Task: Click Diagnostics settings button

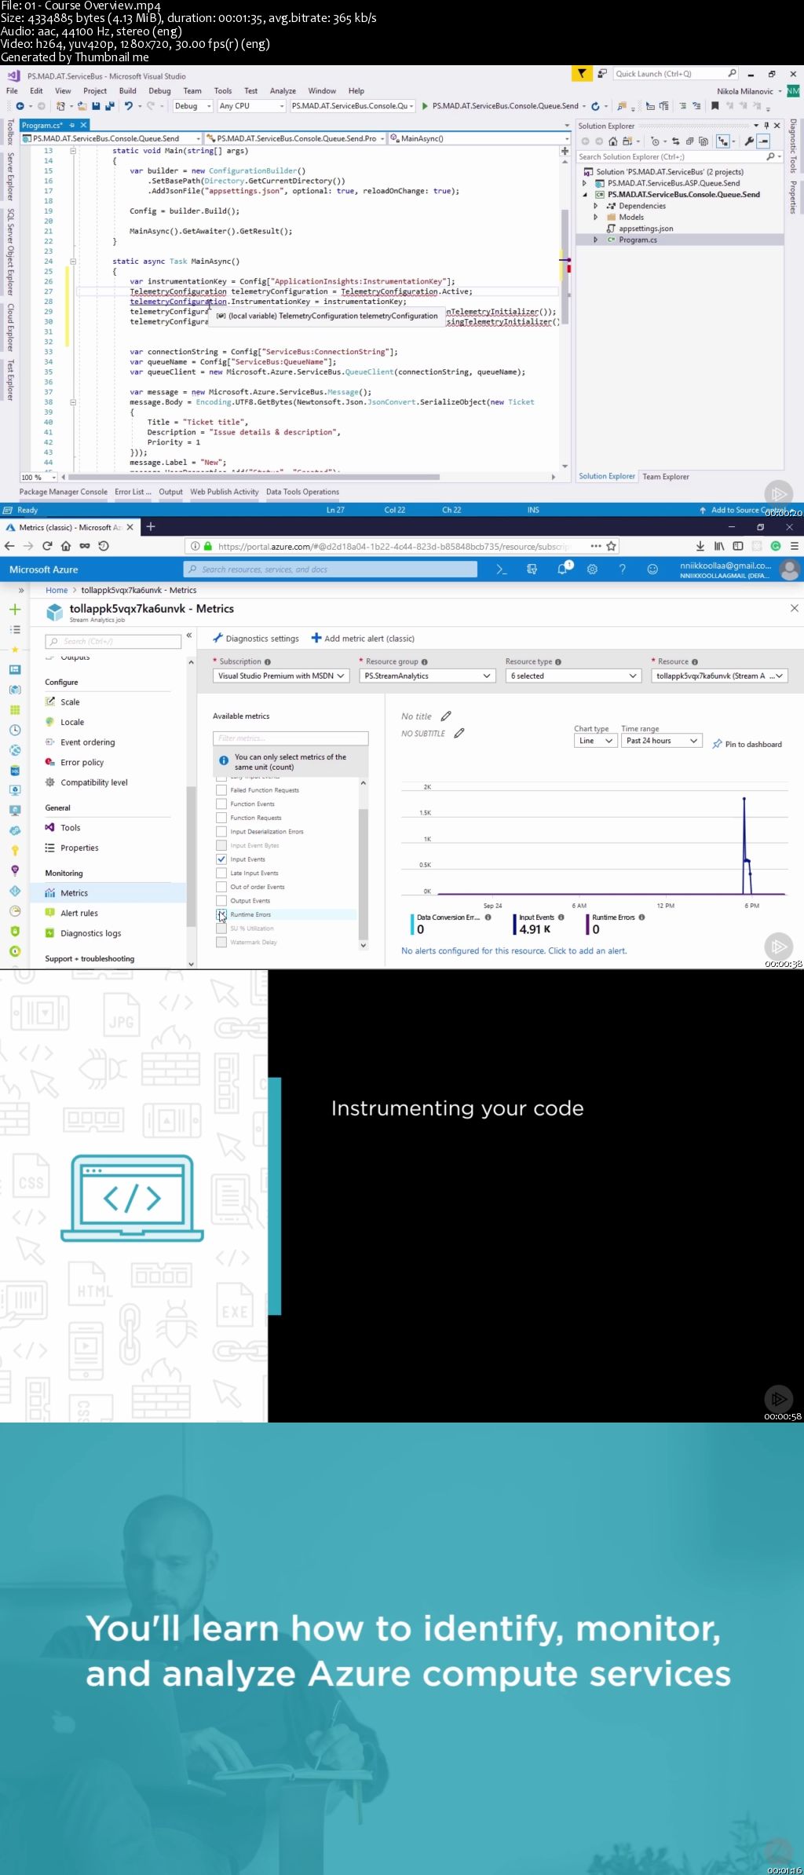Action: tap(256, 639)
